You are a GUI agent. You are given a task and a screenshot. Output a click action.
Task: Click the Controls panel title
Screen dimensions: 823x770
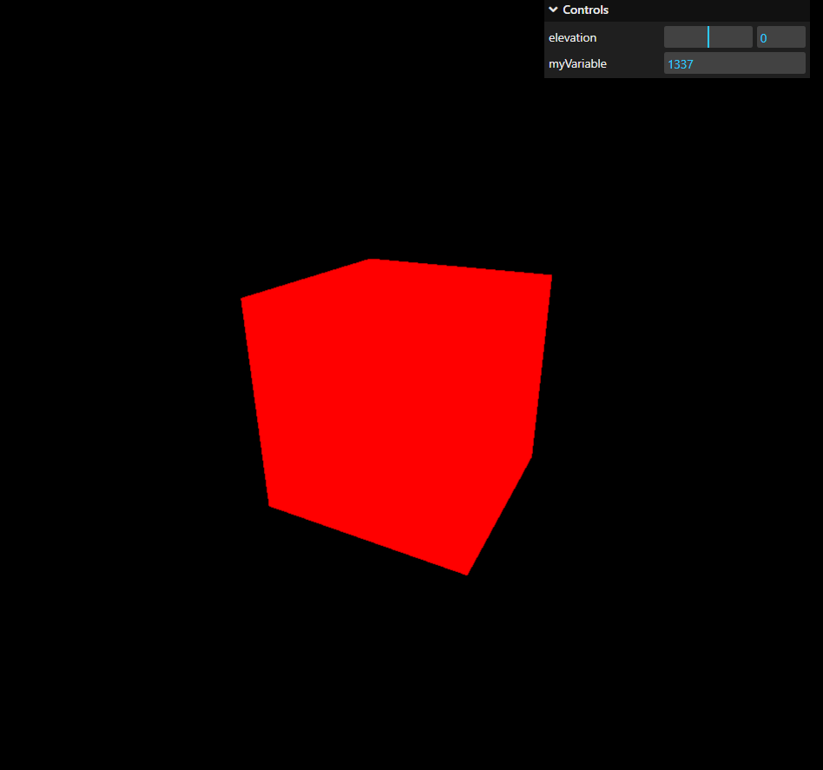point(585,10)
